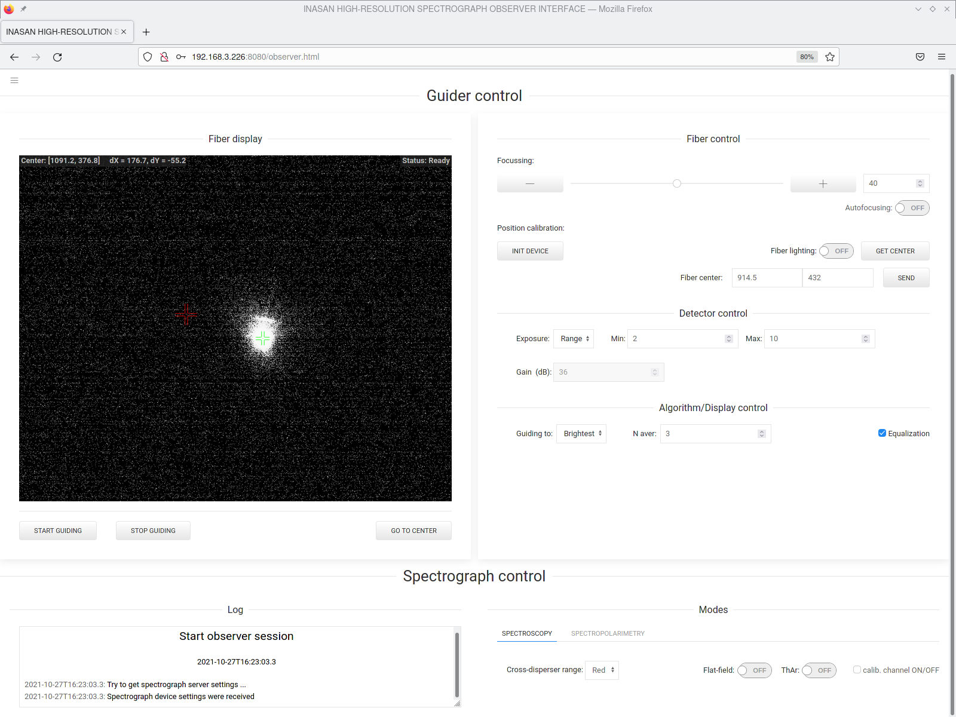The image size is (956, 717).
Task: Click the Save to Pocket icon
Action: [920, 57]
